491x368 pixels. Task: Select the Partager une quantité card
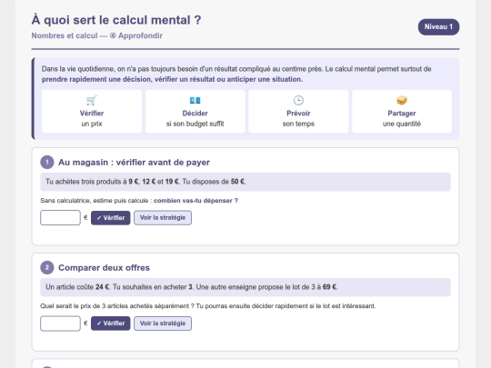(x=402, y=112)
